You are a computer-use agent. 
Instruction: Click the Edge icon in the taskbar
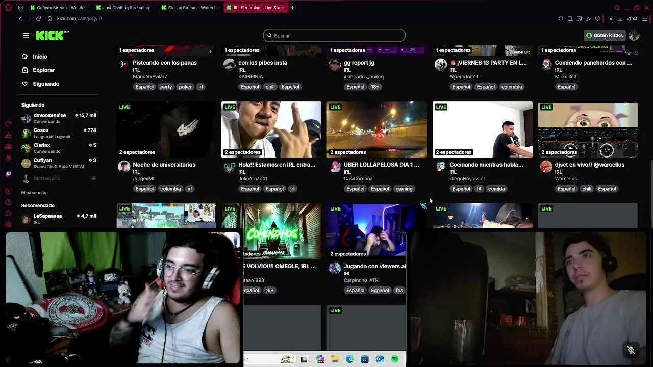tap(350, 359)
